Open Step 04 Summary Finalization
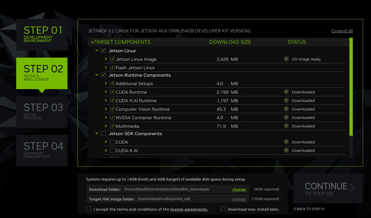Viewport: 371px width, 218px height. point(42,151)
